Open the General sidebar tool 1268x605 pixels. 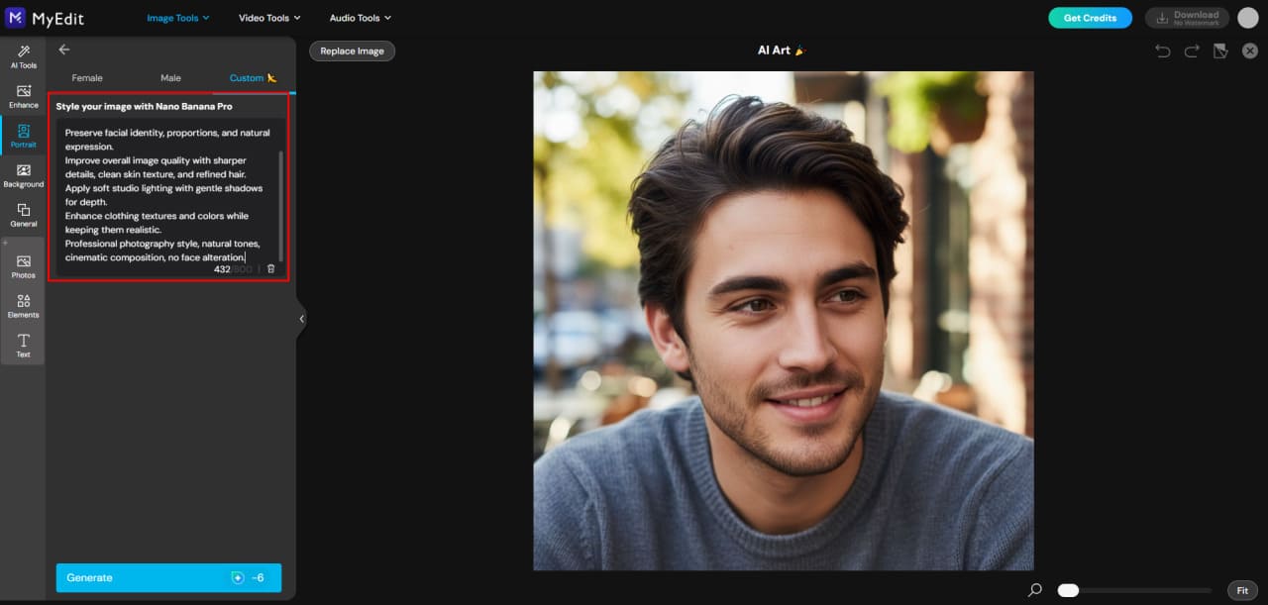coord(23,215)
